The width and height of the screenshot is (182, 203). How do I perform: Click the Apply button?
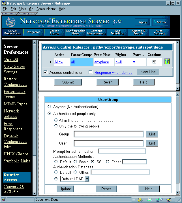(x=143, y=22)
